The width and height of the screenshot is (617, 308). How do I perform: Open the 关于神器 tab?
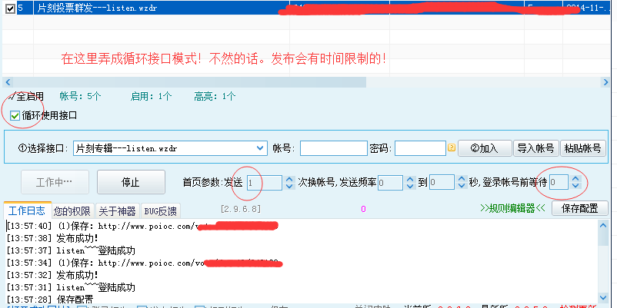coord(118,210)
